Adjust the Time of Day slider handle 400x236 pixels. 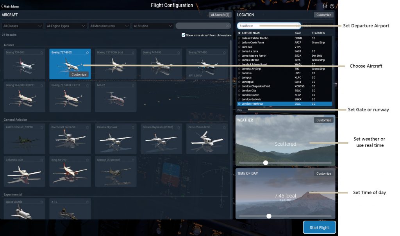click(x=269, y=216)
